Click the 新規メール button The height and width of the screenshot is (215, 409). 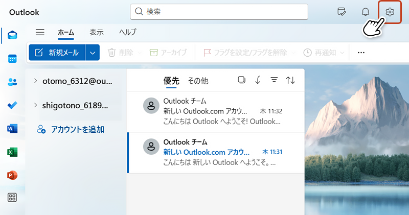(x=57, y=53)
